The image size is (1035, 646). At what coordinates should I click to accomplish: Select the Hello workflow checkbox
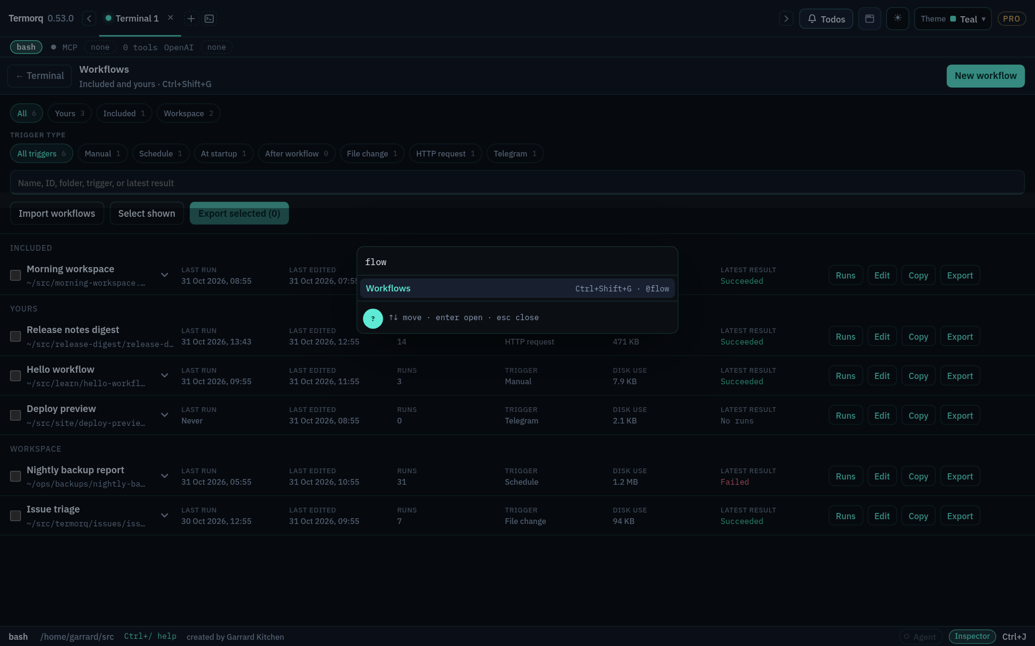click(x=15, y=376)
